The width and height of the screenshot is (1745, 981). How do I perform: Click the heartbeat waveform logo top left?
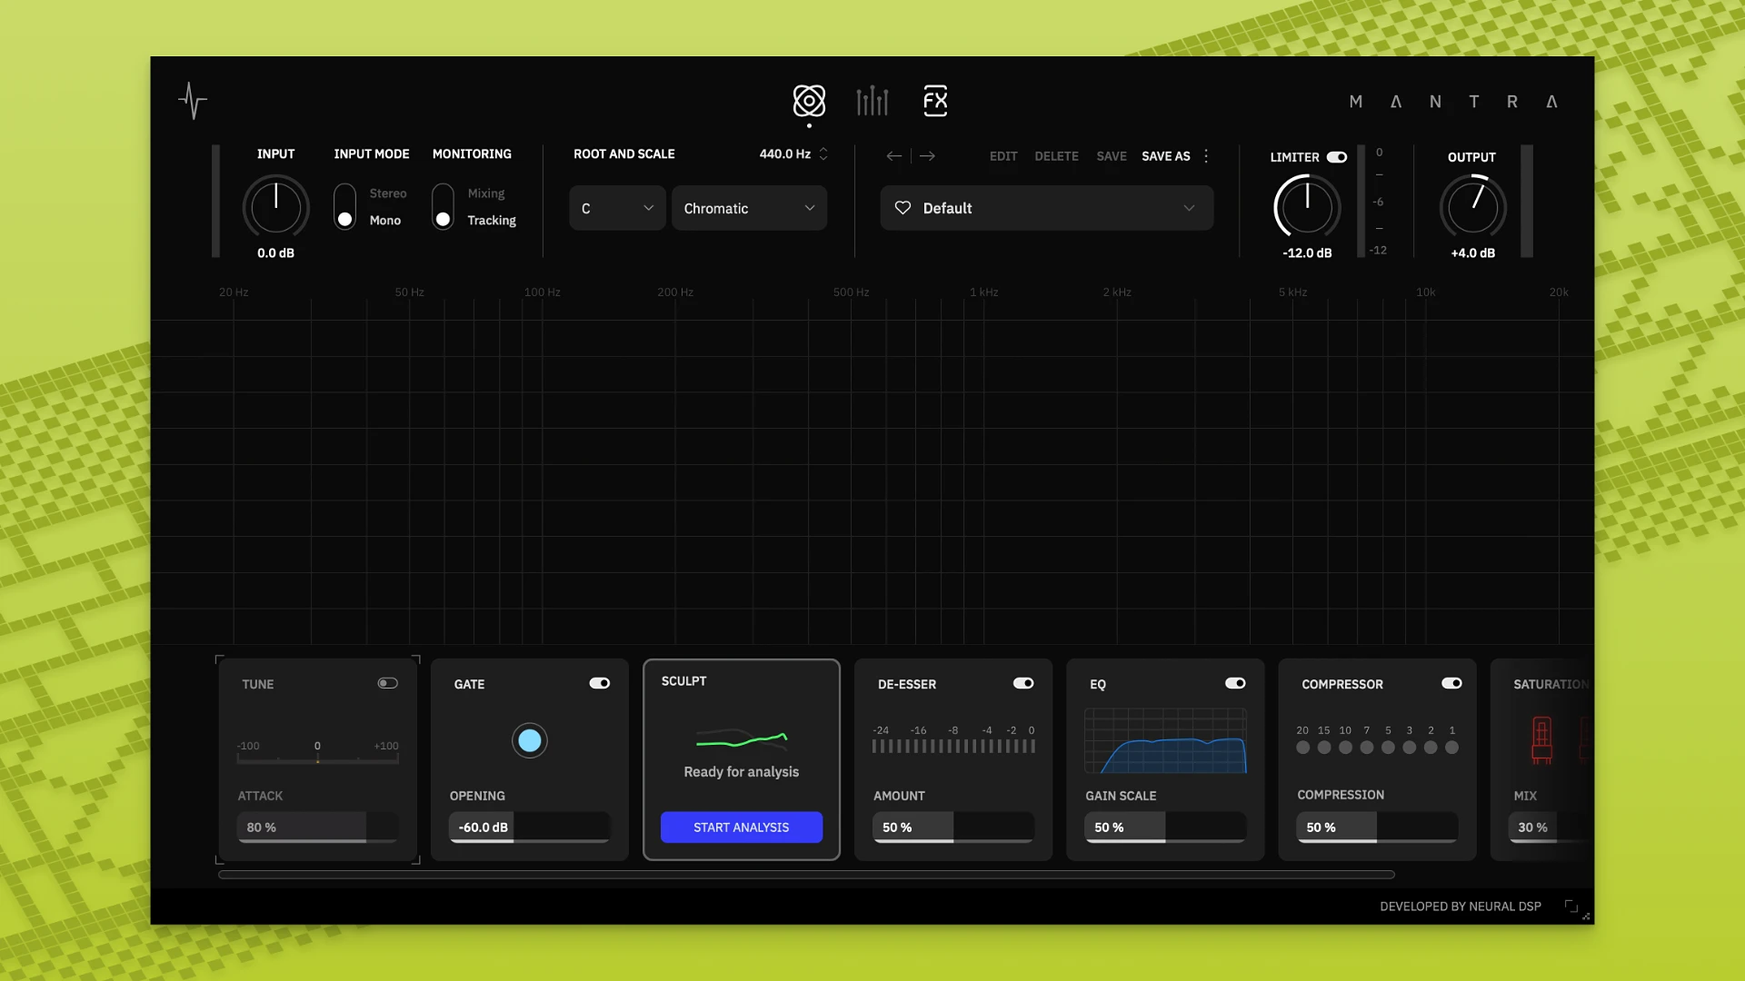point(193,101)
